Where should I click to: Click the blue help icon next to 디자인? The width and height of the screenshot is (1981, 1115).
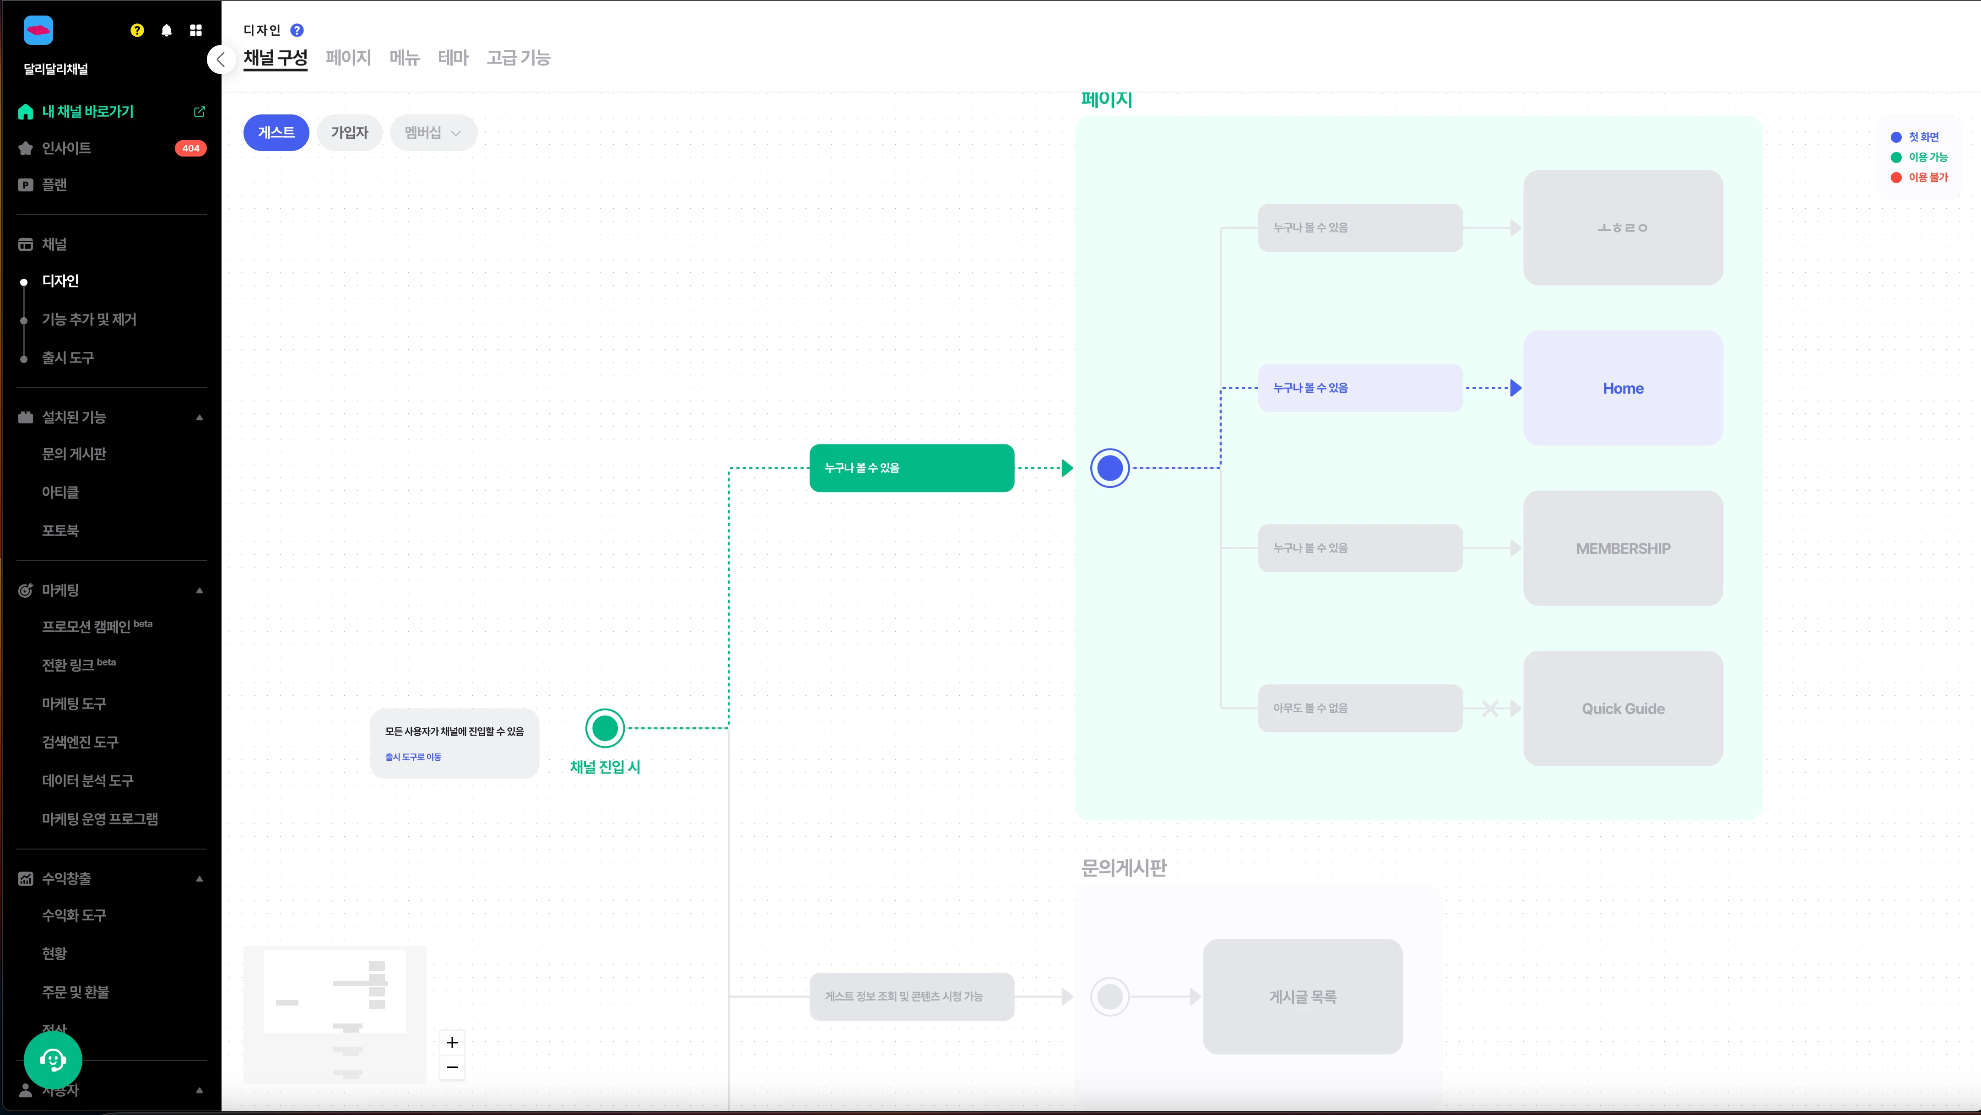pyautogui.click(x=297, y=30)
